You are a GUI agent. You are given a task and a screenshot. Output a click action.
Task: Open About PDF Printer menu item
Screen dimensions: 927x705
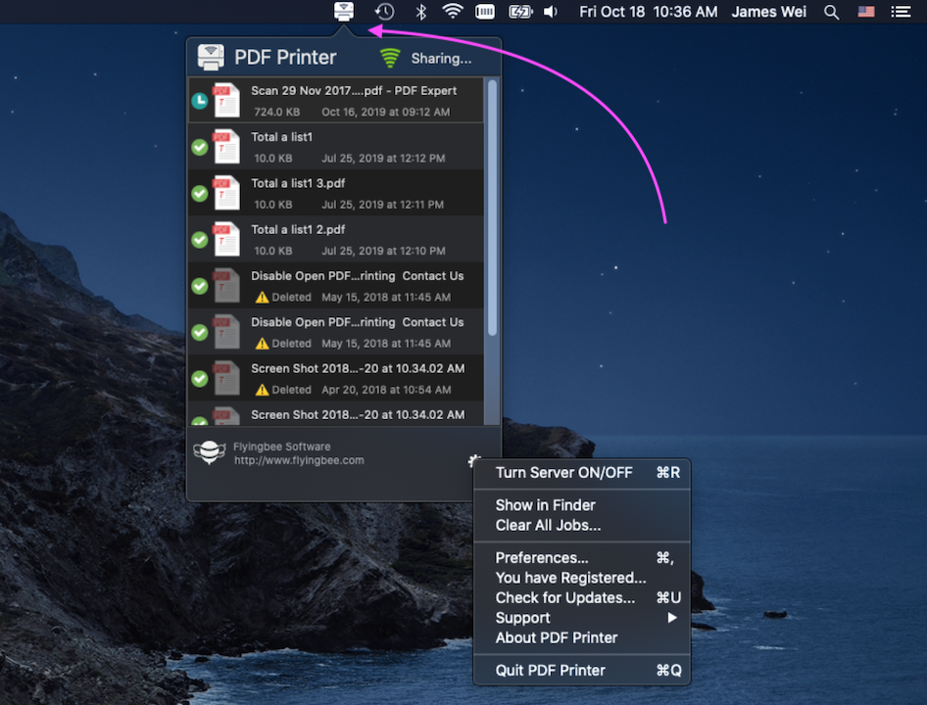582,638
